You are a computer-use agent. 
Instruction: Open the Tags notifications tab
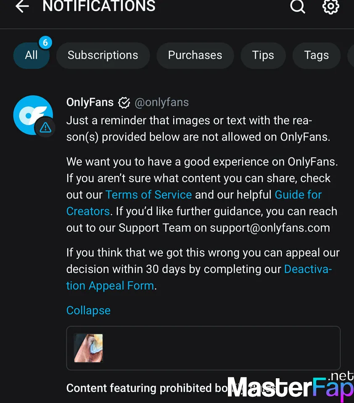317,55
